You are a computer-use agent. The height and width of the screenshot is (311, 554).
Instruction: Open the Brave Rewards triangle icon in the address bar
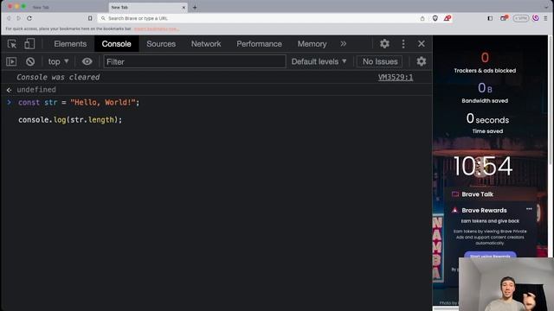click(447, 18)
